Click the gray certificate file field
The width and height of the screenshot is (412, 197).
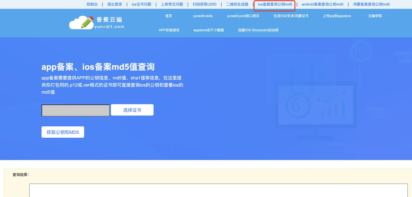76,110
